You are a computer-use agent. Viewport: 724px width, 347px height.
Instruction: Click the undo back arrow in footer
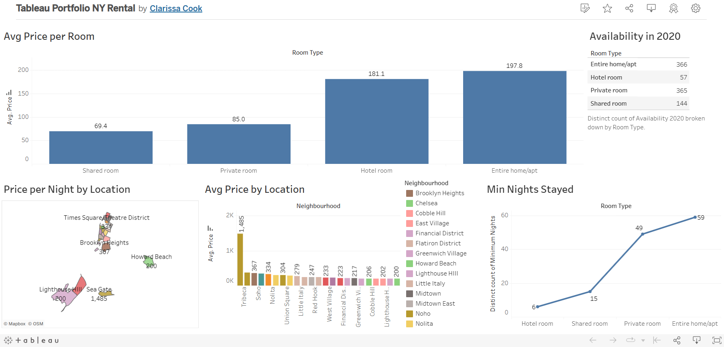pos(593,340)
